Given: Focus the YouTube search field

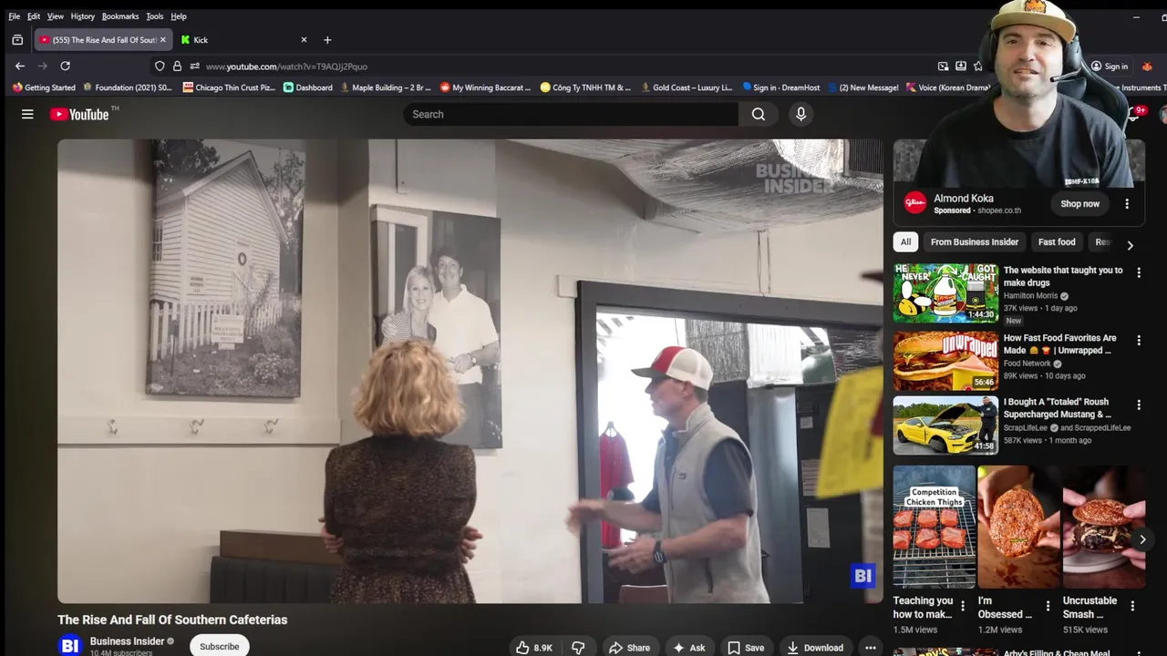Looking at the screenshot, I should (x=572, y=114).
